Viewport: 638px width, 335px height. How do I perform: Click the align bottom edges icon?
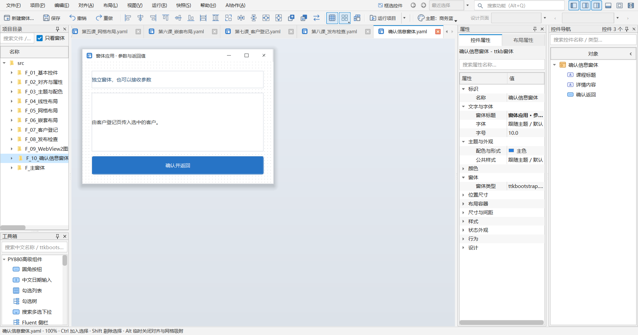pyautogui.click(x=191, y=18)
